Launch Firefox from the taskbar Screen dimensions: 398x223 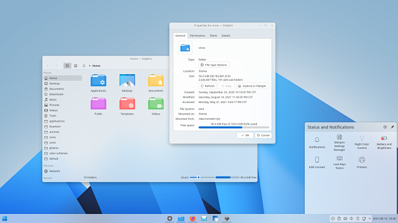pyautogui.click(x=192, y=218)
